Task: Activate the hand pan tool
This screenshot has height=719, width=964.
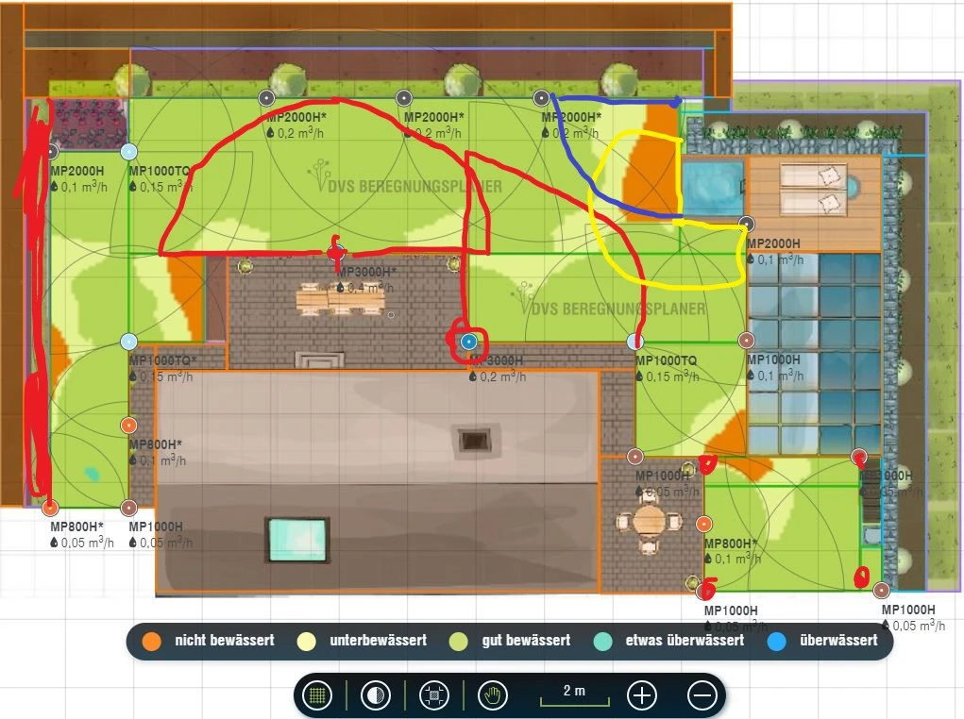Action: click(493, 695)
